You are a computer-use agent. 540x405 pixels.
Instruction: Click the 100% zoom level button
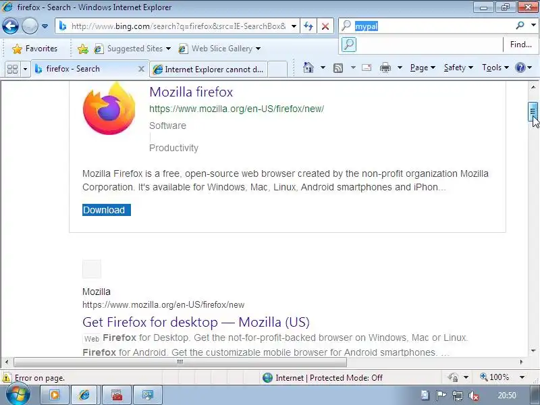point(495,377)
